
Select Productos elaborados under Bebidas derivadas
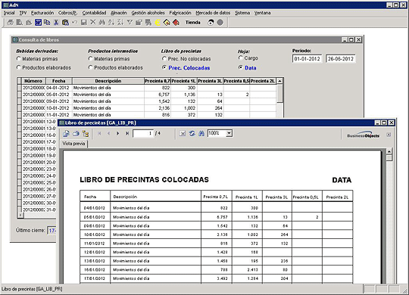point(18,67)
